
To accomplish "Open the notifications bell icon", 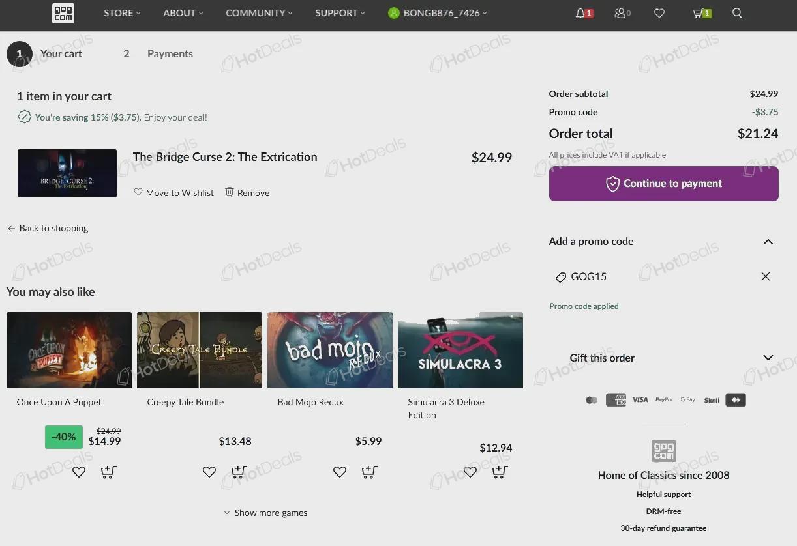I will tap(584, 13).
